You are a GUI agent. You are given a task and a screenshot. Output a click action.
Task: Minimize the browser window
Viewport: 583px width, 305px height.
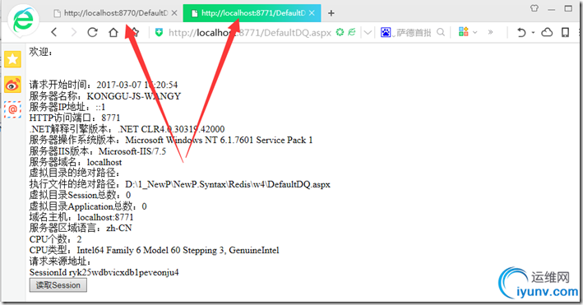(x=552, y=9)
